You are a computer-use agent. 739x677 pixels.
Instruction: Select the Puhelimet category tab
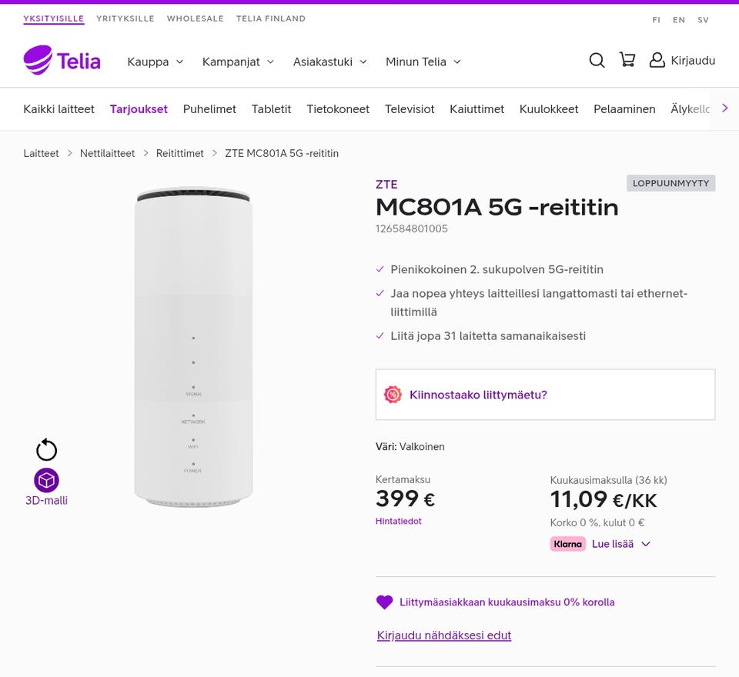point(209,109)
